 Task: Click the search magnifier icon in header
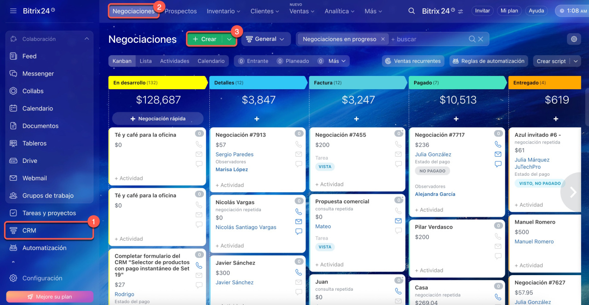(411, 11)
